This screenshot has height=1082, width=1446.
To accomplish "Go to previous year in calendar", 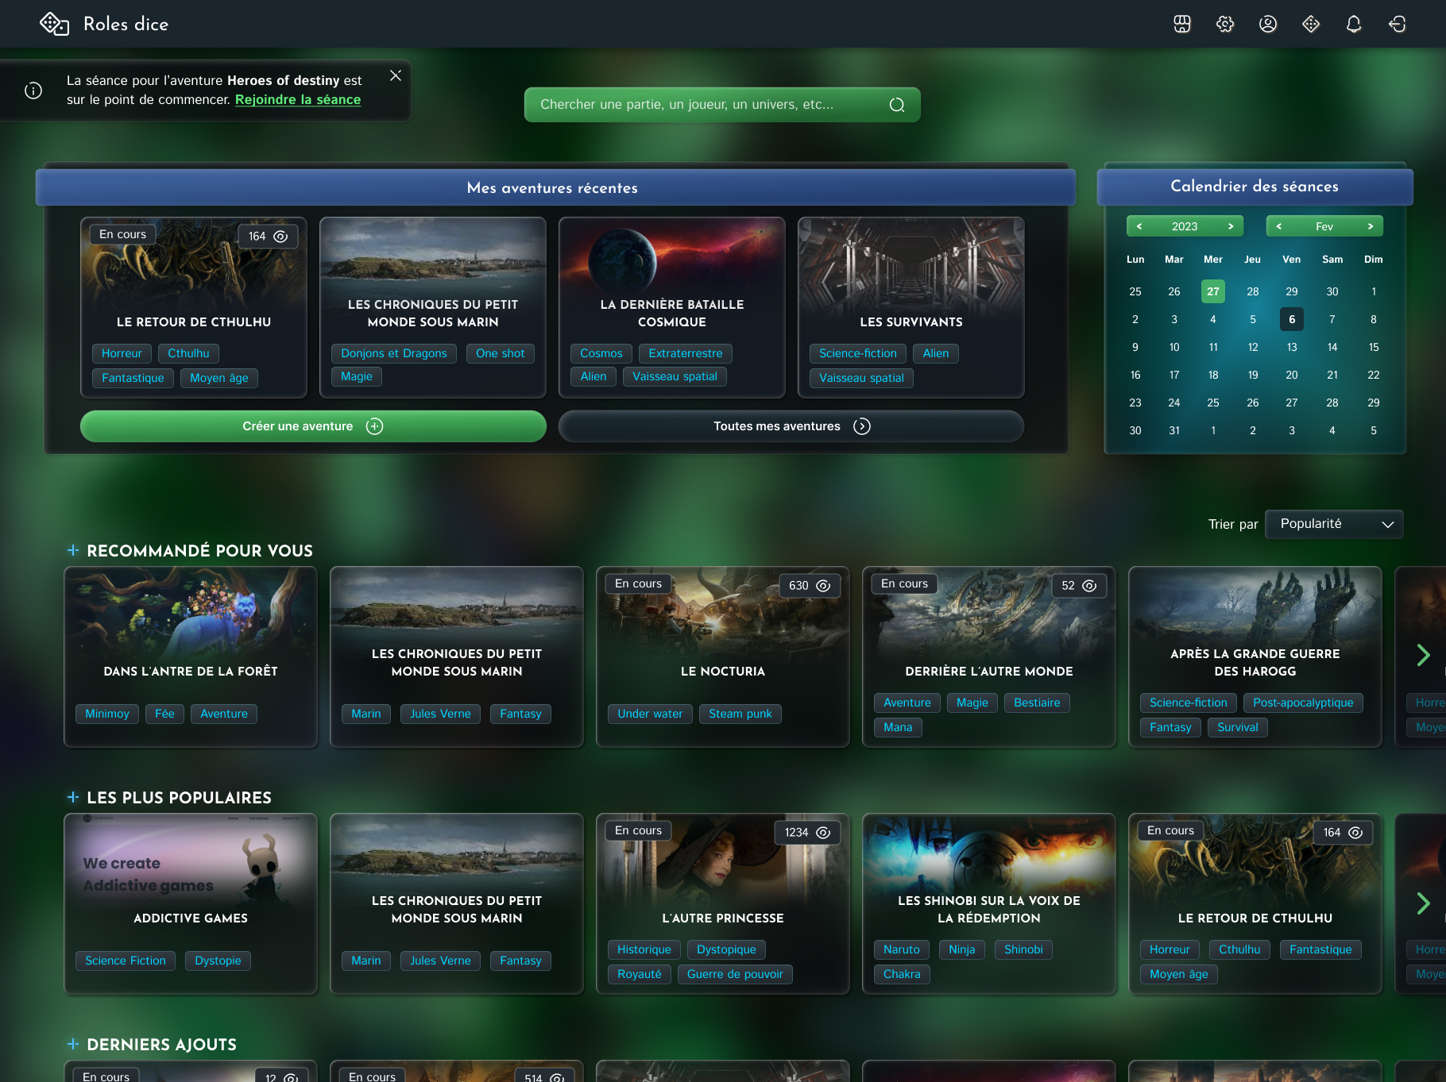I will 1139,226.
